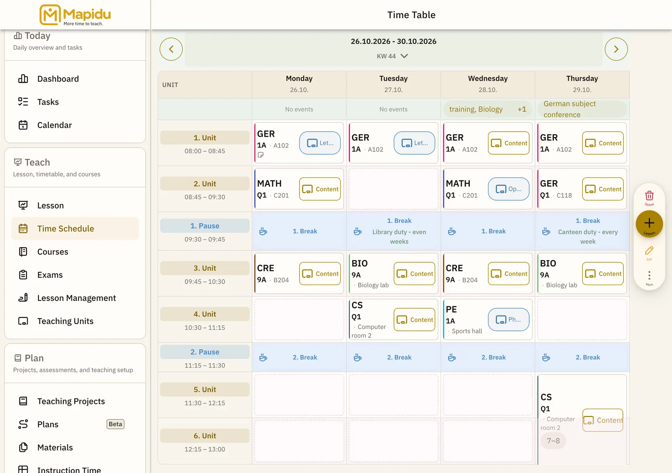Open the Materials copy icon

click(23, 447)
